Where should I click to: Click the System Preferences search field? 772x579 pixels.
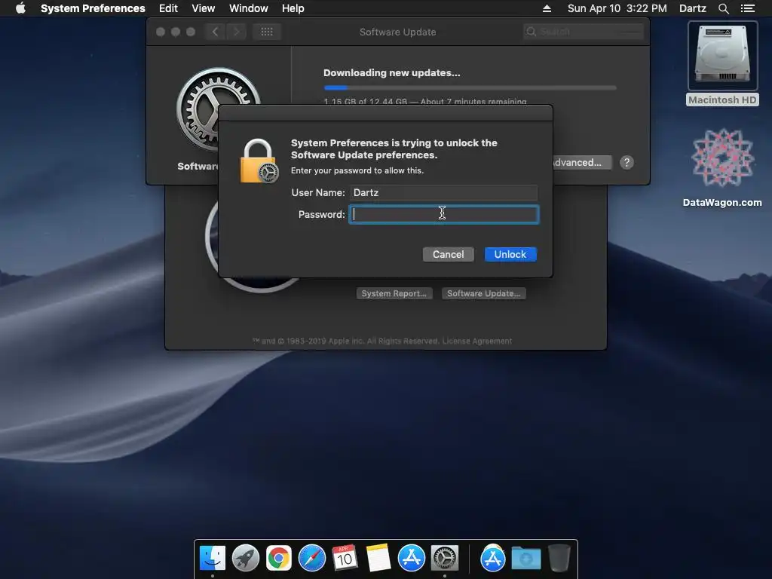(584, 32)
